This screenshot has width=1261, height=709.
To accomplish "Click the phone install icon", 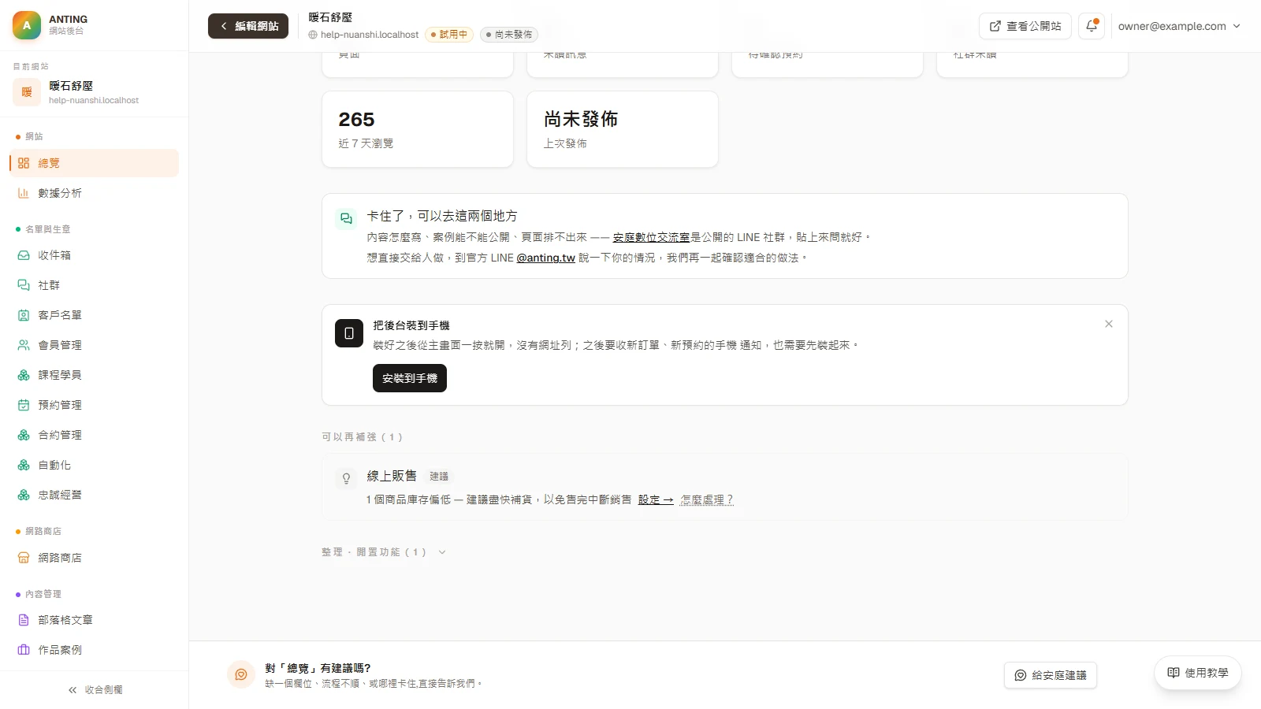I will (x=349, y=333).
